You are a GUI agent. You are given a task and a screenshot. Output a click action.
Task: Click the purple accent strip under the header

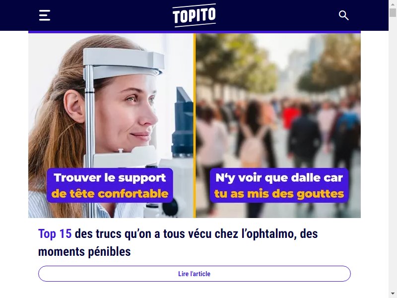coord(195,32)
